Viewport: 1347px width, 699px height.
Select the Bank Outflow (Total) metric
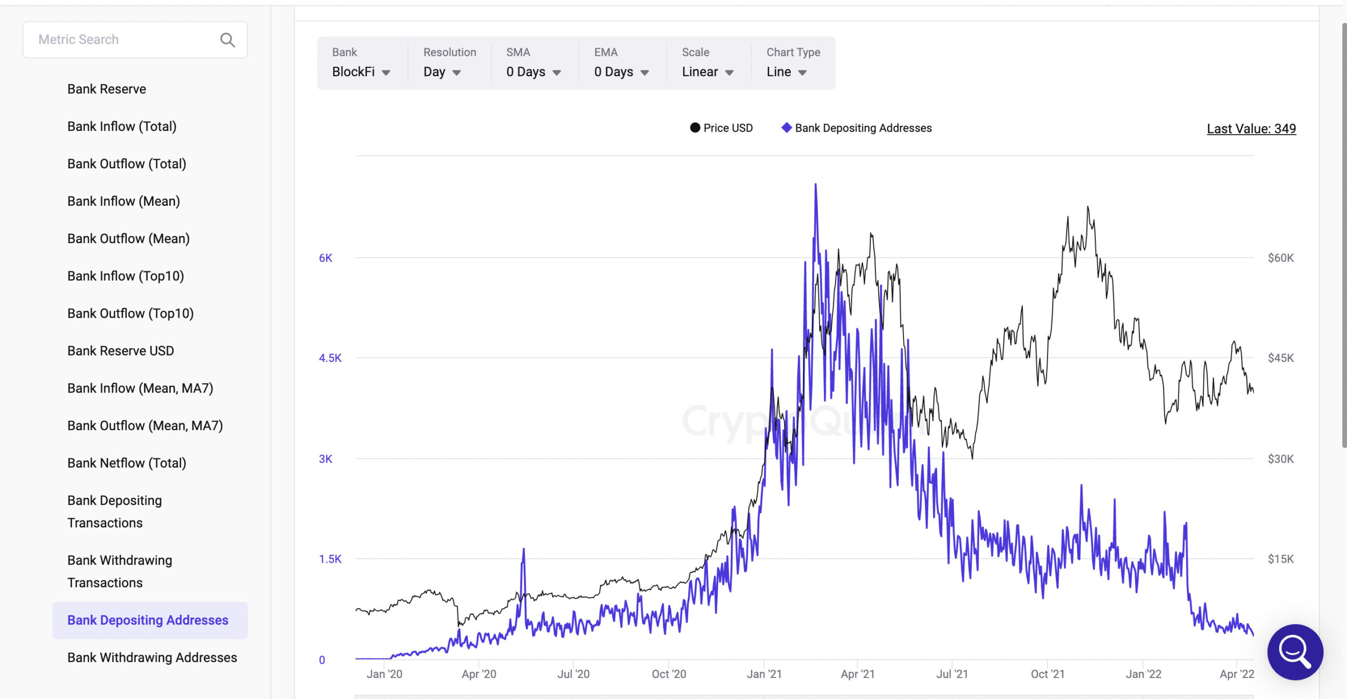tap(127, 164)
